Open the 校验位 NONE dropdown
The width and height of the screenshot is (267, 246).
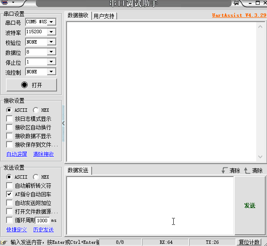[51, 42]
